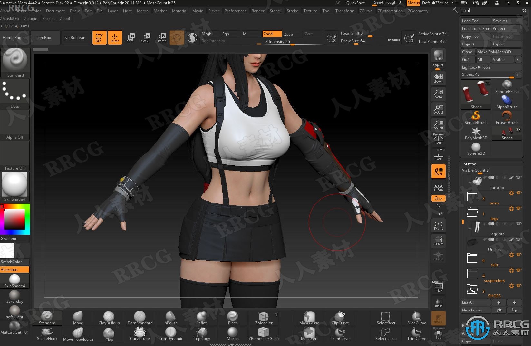The image size is (531, 346).
Task: Toggle Edit mode button
Action: pos(99,38)
